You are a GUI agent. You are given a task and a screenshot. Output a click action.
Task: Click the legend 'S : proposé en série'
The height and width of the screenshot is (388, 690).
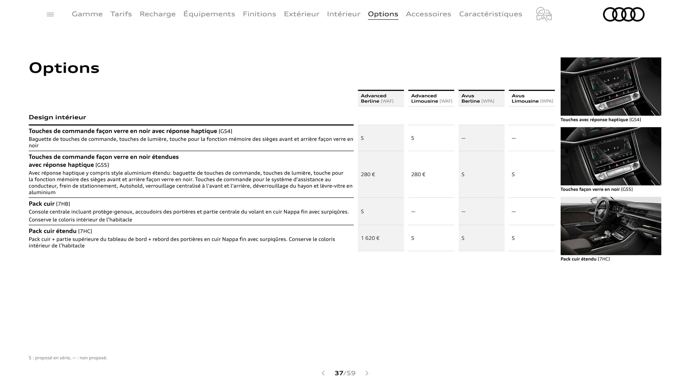(49, 358)
